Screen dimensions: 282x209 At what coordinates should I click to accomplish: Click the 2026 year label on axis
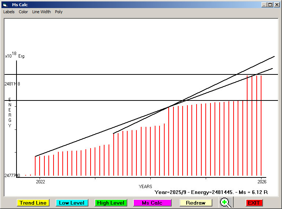coord(261,181)
